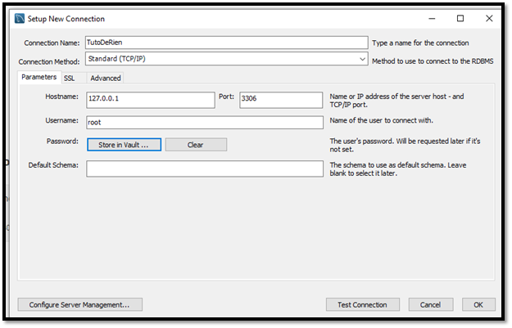Focus the Connection Name field
Screen dimensions: 512x328
[x=227, y=43]
